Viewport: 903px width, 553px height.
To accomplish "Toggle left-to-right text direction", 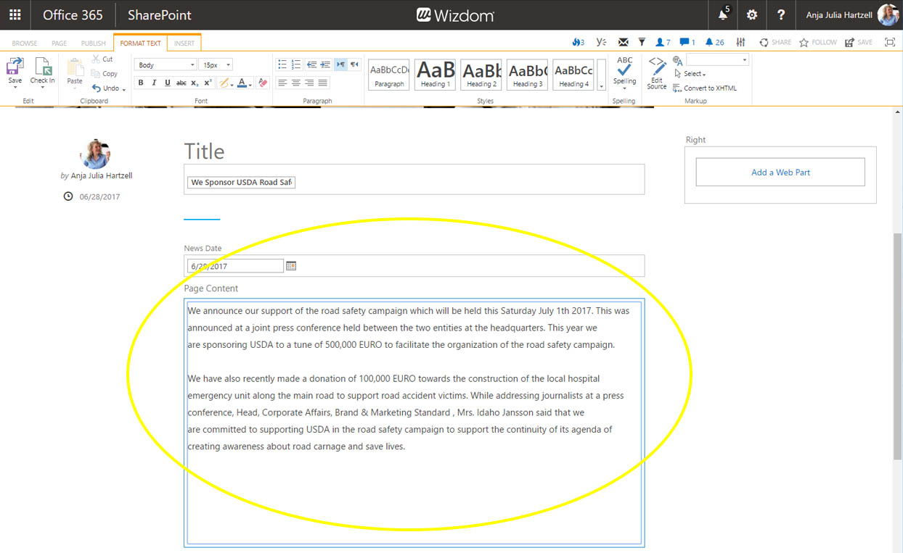I will click(x=340, y=65).
